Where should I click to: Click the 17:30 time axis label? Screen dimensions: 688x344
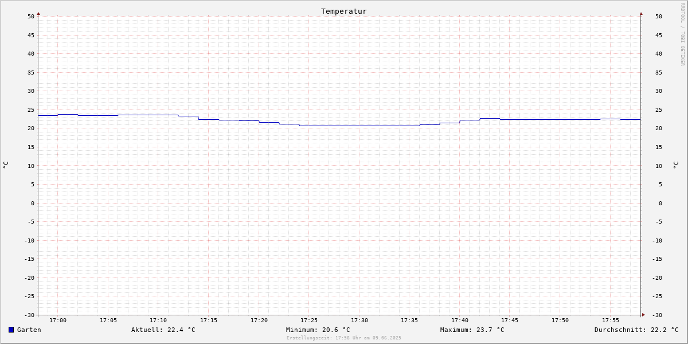[x=359, y=320]
